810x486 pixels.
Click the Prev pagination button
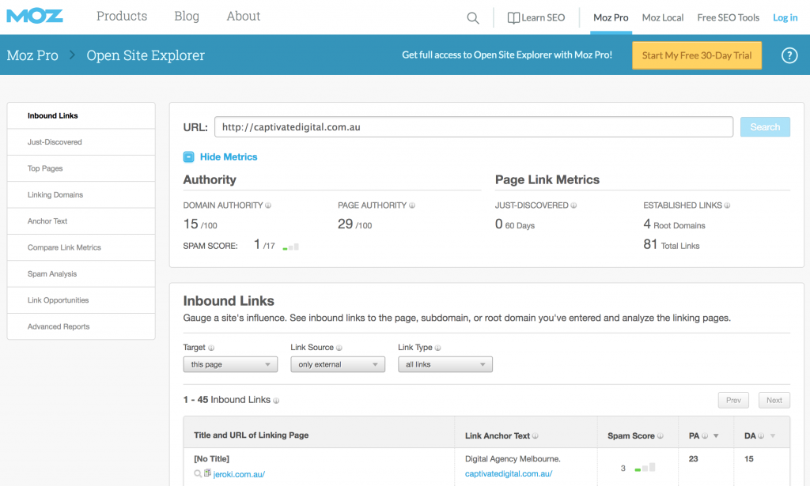[733, 401]
